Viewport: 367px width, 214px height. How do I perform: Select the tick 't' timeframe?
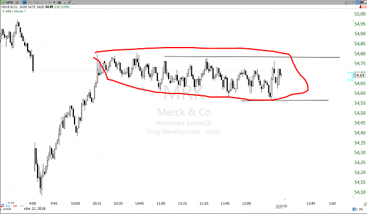[x=21, y=2]
